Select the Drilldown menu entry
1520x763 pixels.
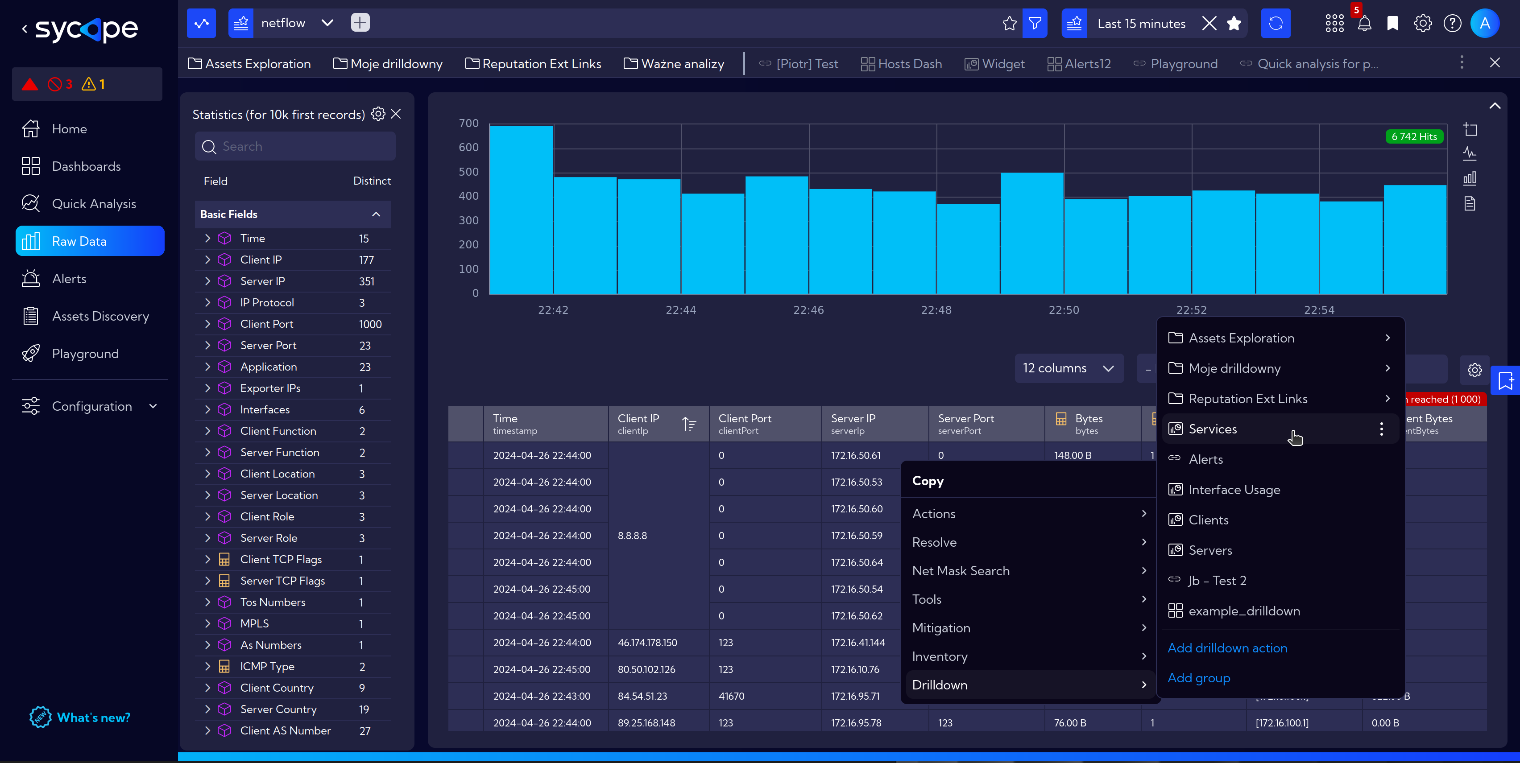1030,685
